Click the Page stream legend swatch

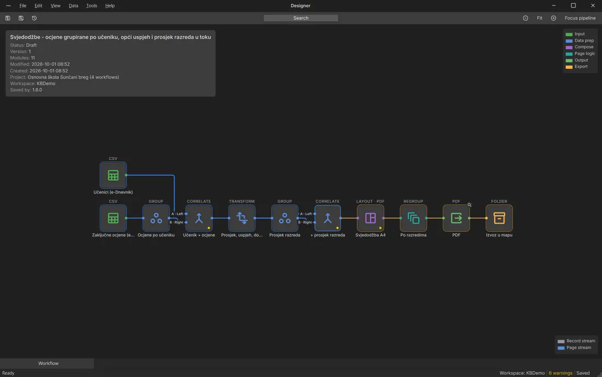(x=561, y=348)
